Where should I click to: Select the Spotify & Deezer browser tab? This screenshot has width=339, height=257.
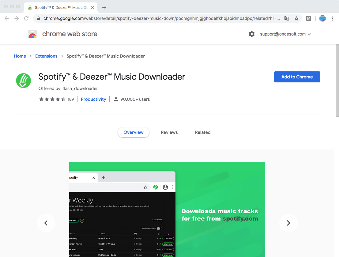(x=61, y=8)
